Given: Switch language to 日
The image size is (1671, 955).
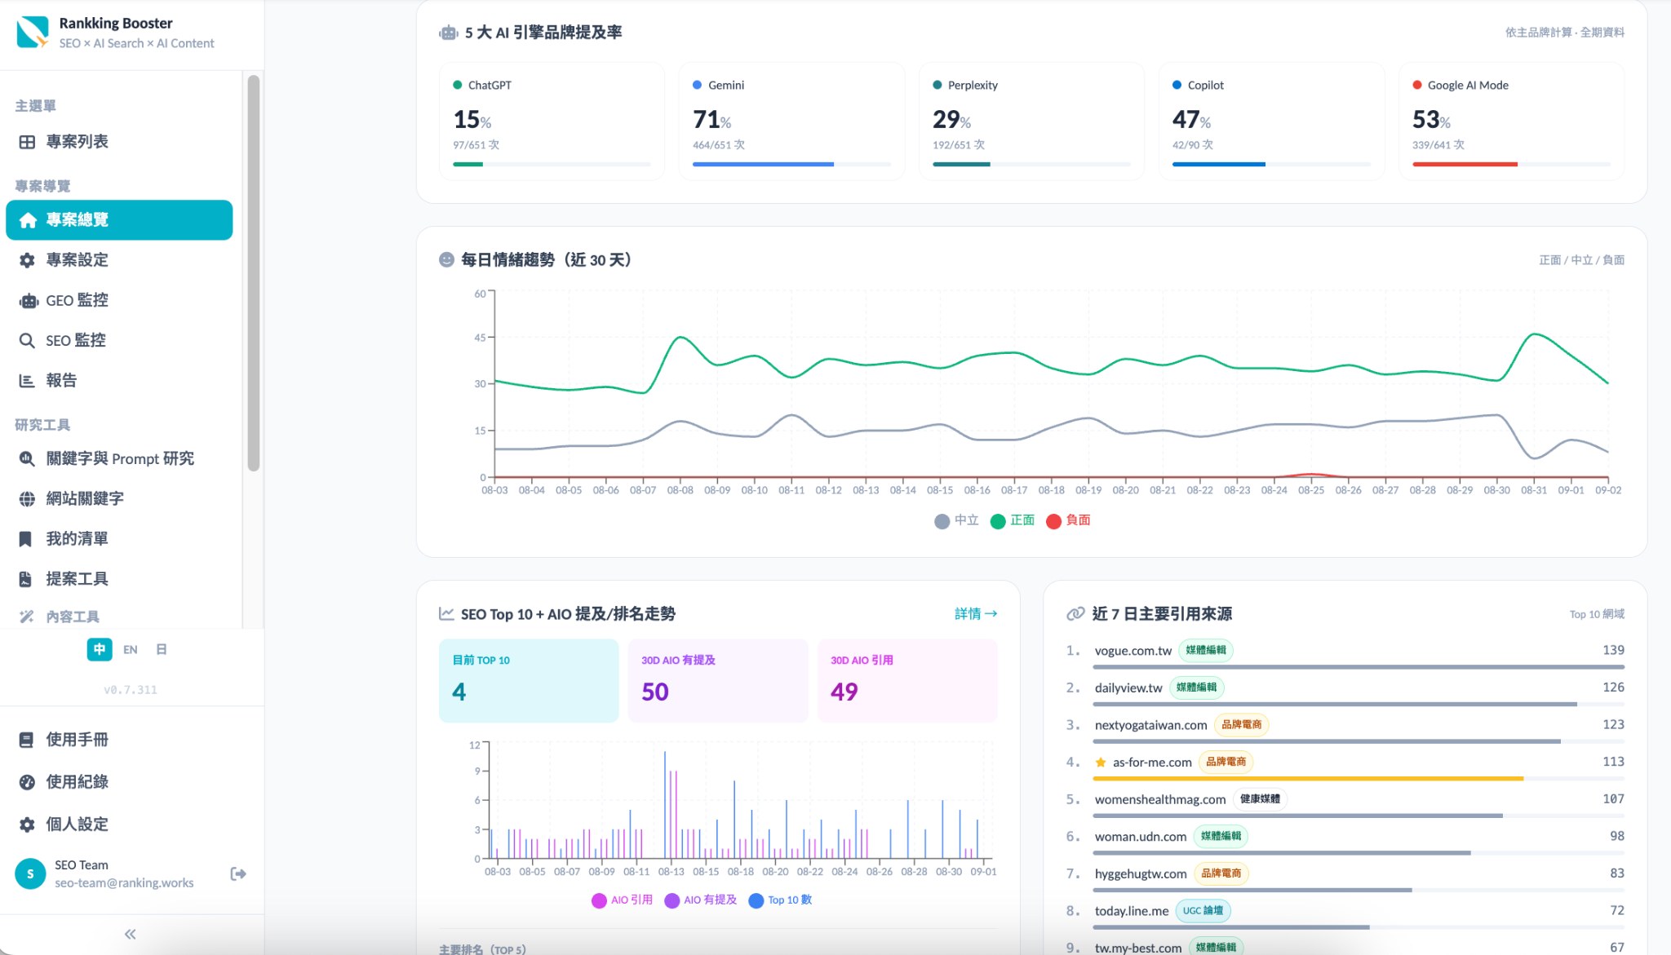Looking at the screenshot, I should (x=162, y=650).
